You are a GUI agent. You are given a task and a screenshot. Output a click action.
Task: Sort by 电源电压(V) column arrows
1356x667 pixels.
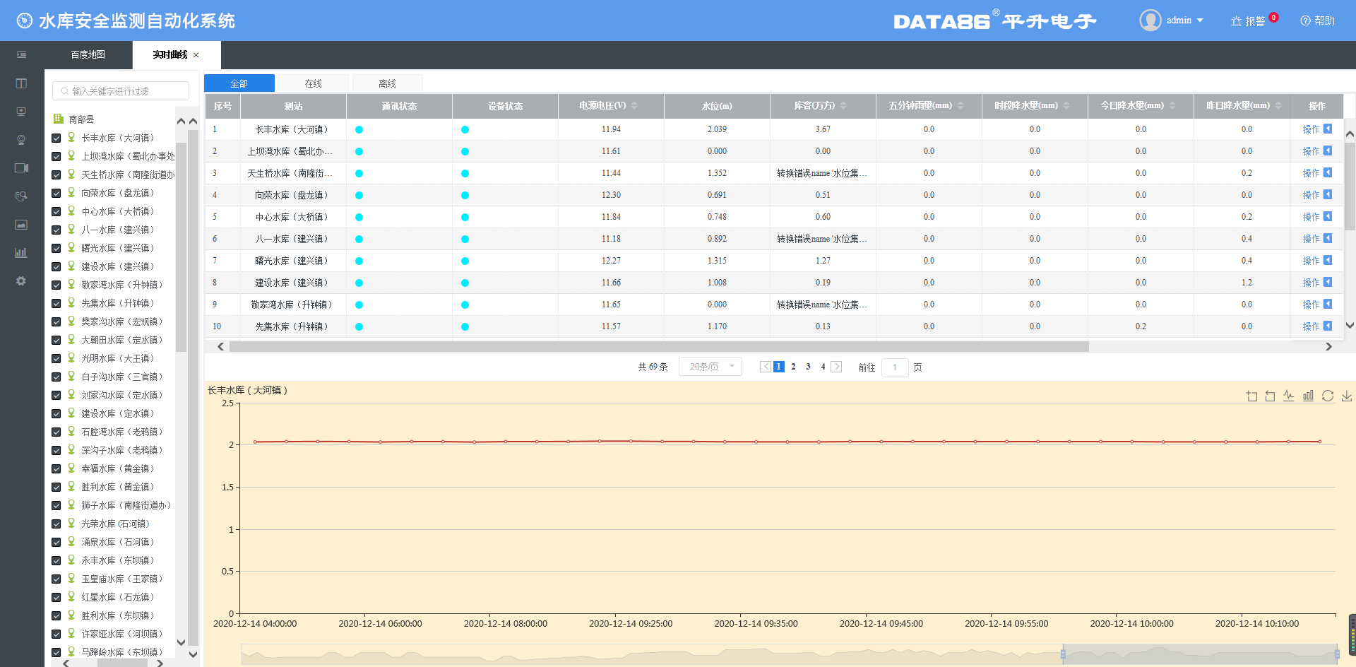coord(634,106)
